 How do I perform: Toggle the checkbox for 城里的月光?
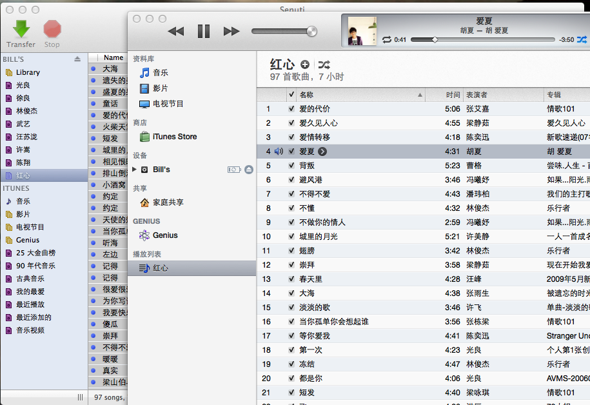pyautogui.click(x=291, y=237)
